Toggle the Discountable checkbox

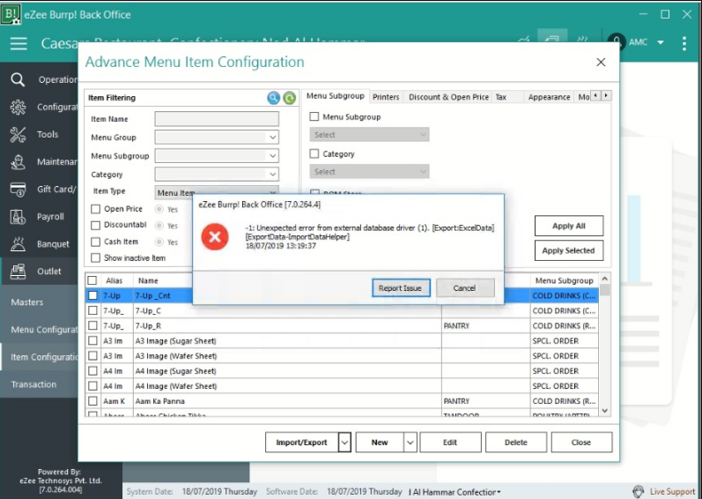95,225
